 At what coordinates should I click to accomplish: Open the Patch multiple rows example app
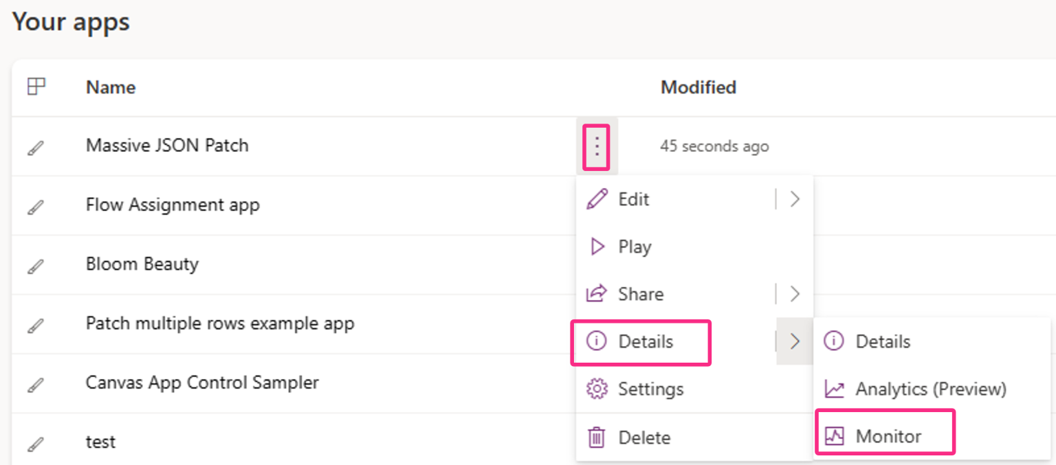click(x=221, y=324)
